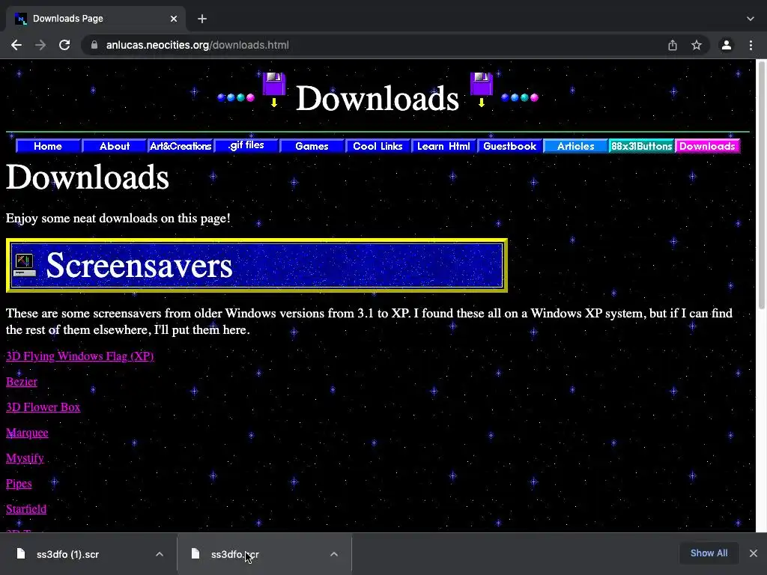The image size is (767, 575).
Task: Click Show All downloads button
Action: click(x=709, y=553)
